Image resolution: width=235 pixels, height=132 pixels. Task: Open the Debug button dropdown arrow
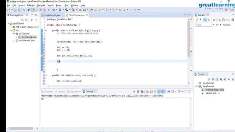pos(57,10)
